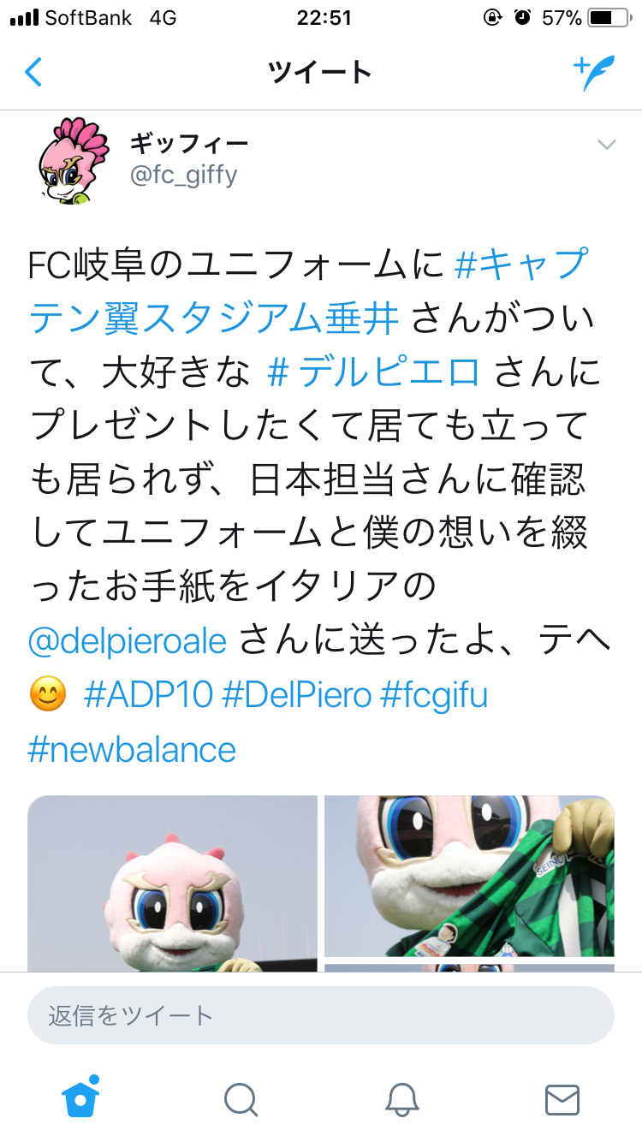Screen dimensions: 642x1142
Task: Open the Search tab magnifier icon
Action: tap(241, 1099)
